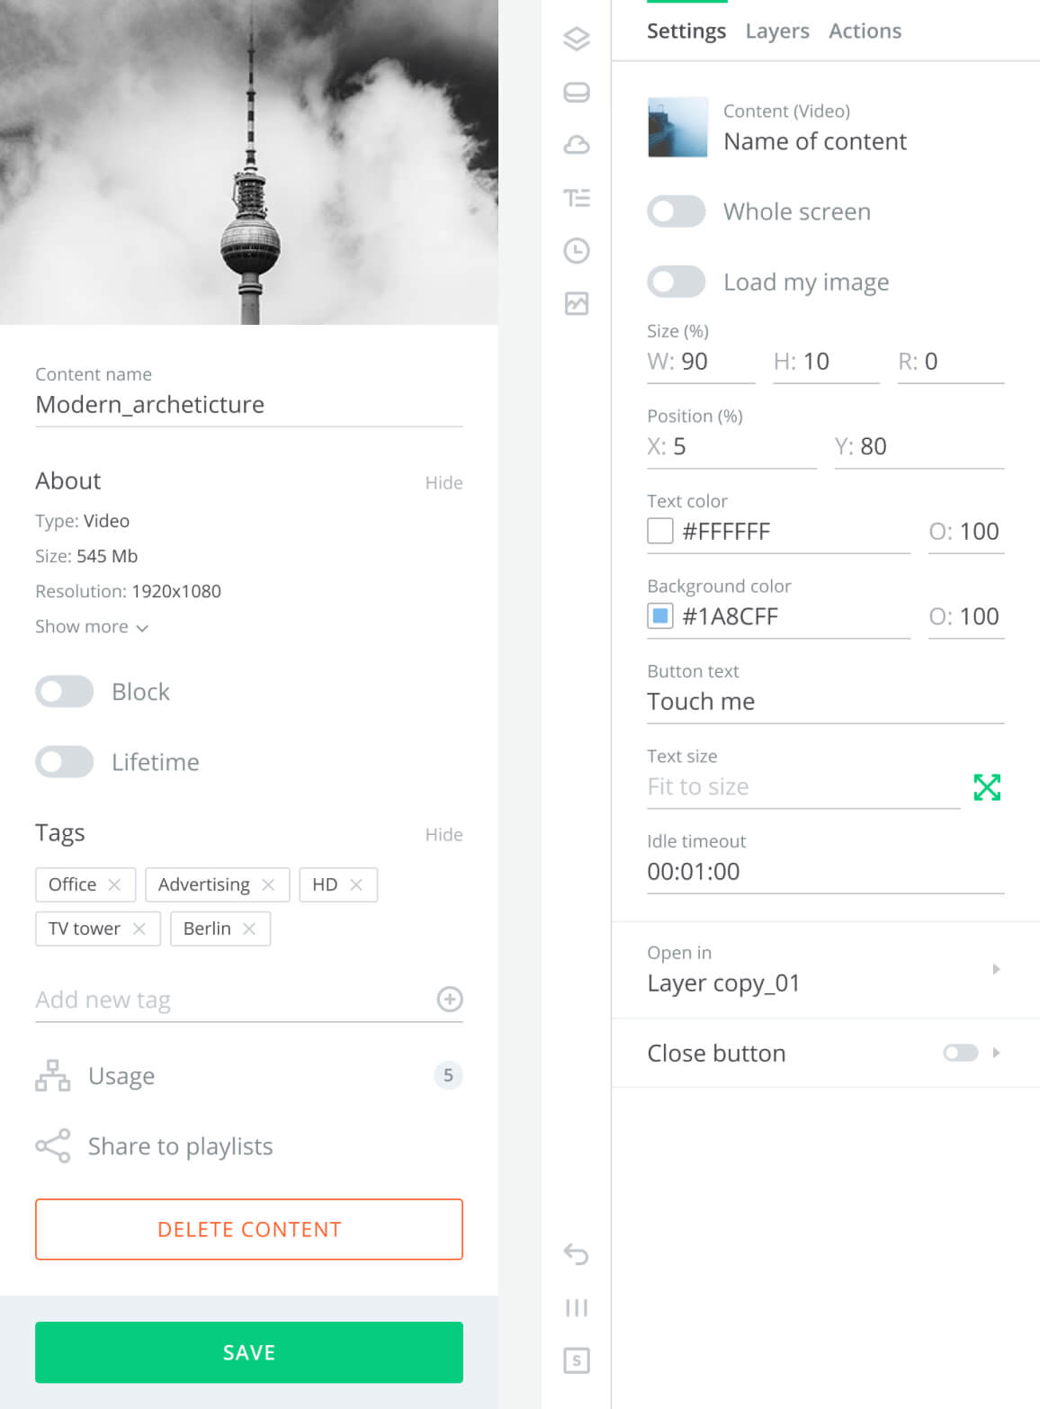Click the clock icon in the sidebar

(x=576, y=250)
